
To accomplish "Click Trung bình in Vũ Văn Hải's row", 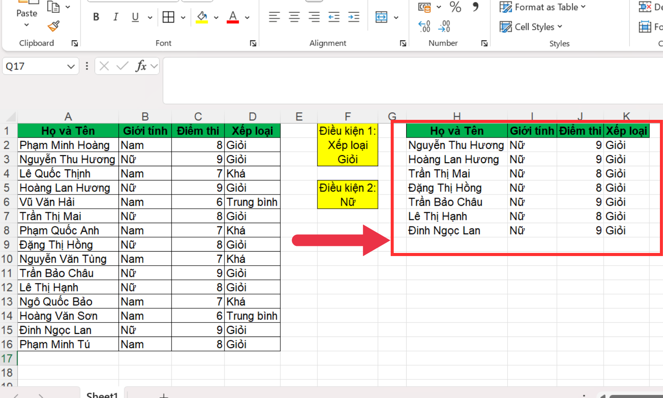I will tap(252, 202).
